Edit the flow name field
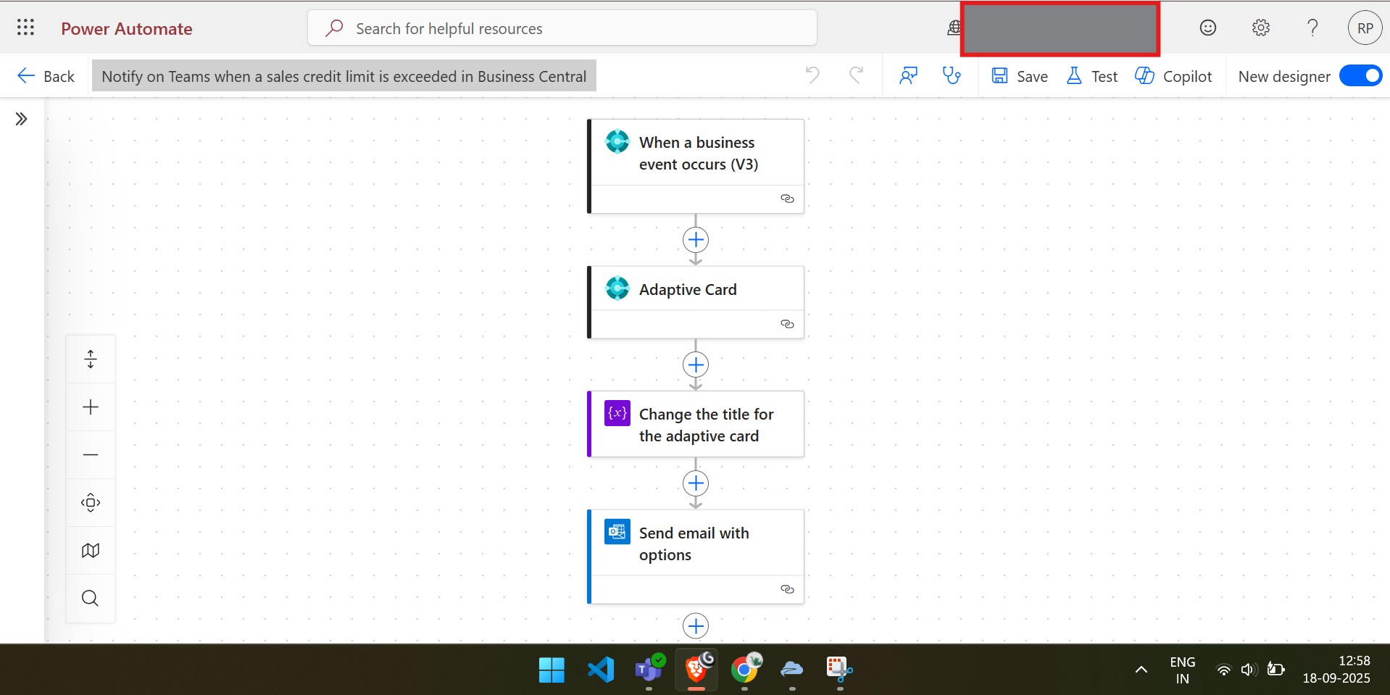Screen dimensions: 1390x695 click(x=344, y=76)
